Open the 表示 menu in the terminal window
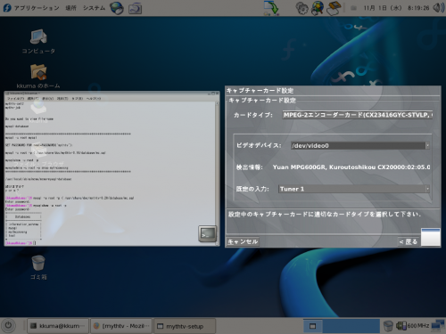 click(47, 98)
